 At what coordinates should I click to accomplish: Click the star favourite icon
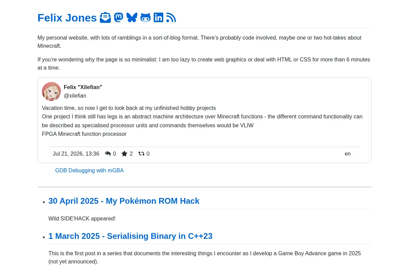124,154
